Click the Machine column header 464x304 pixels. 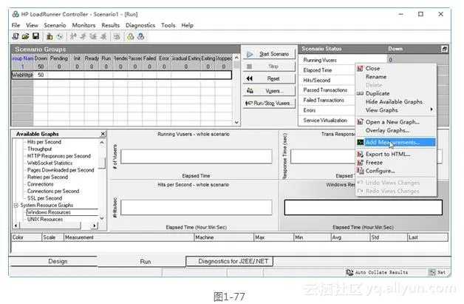(224, 237)
